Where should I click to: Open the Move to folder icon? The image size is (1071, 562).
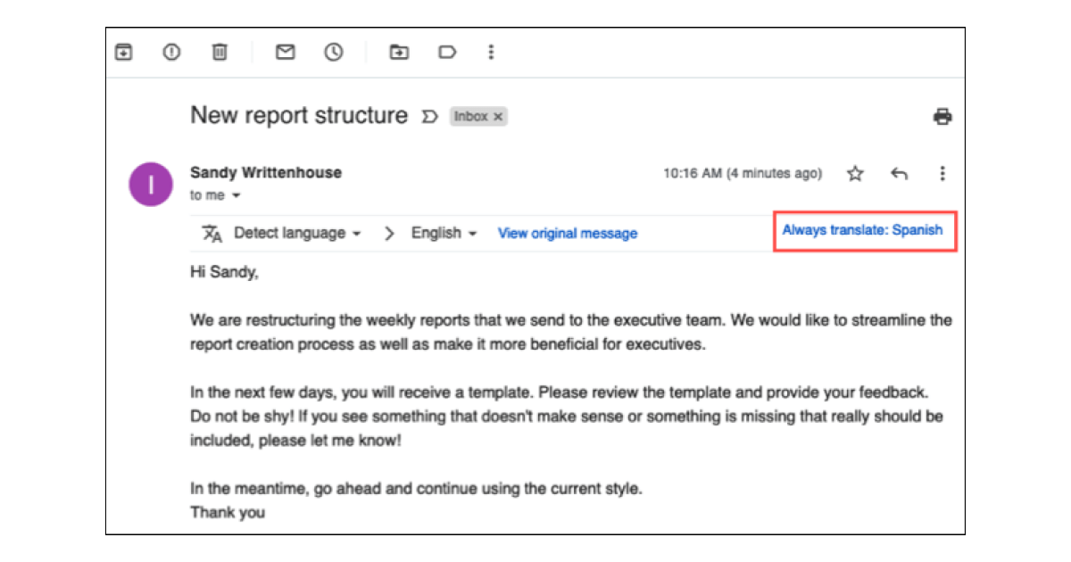tap(399, 53)
